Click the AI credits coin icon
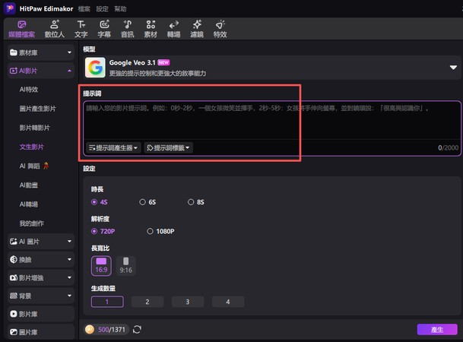 point(90,329)
